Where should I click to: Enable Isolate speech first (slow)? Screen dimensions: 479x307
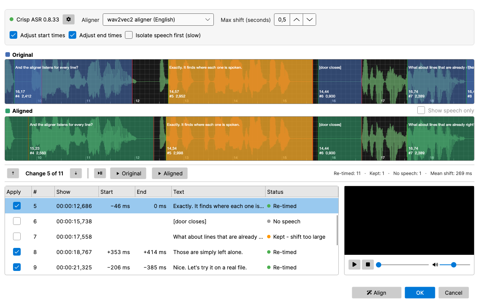click(129, 35)
